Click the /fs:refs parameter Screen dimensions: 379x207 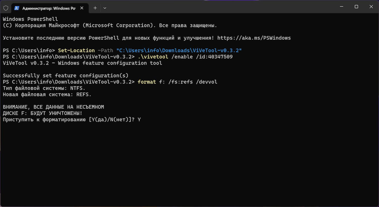coord(180,82)
